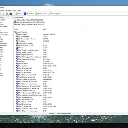128x128 pixels.
Task: Select Direct3D GeForce GTX 460 SE device
Action: (x=29, y=22)
